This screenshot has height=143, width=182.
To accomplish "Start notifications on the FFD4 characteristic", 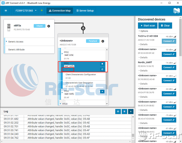I will click(x=102, y=92).
